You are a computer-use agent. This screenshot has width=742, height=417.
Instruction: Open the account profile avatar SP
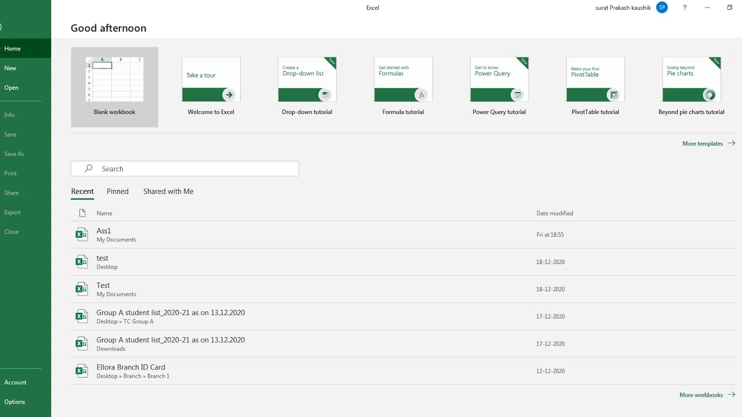pos(662,8)
